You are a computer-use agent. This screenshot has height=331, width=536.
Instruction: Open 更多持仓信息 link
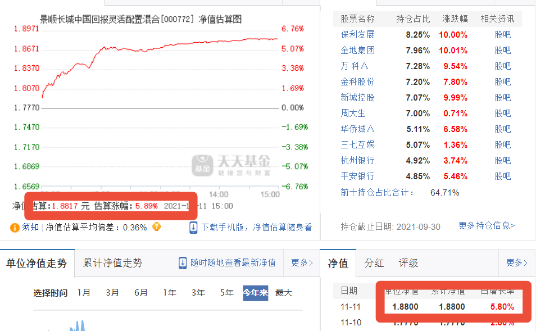click(x=487, y=226)
